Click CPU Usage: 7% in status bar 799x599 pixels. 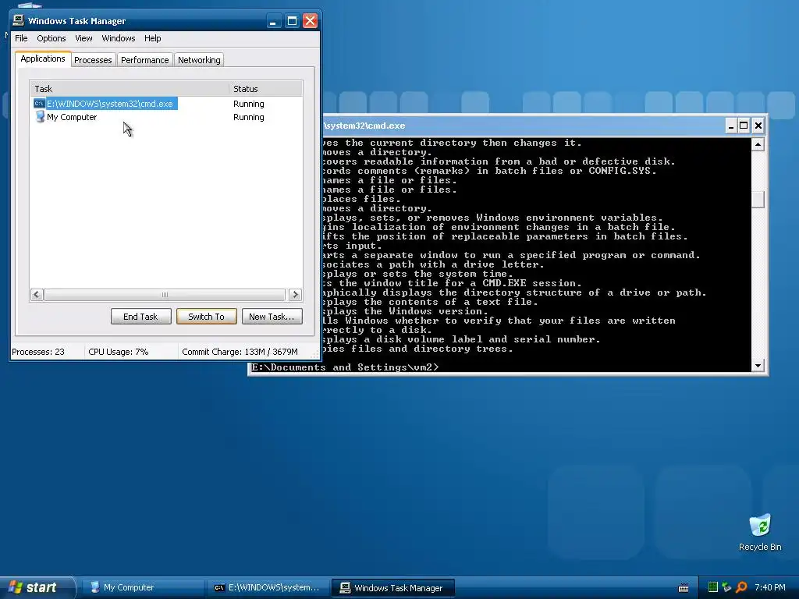pos(119,352)
